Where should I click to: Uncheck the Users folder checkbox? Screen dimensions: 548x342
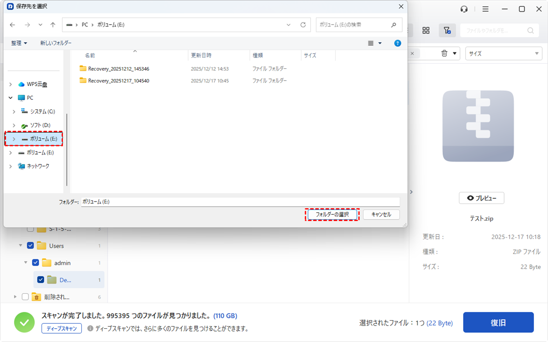click(x=31, y=246)
